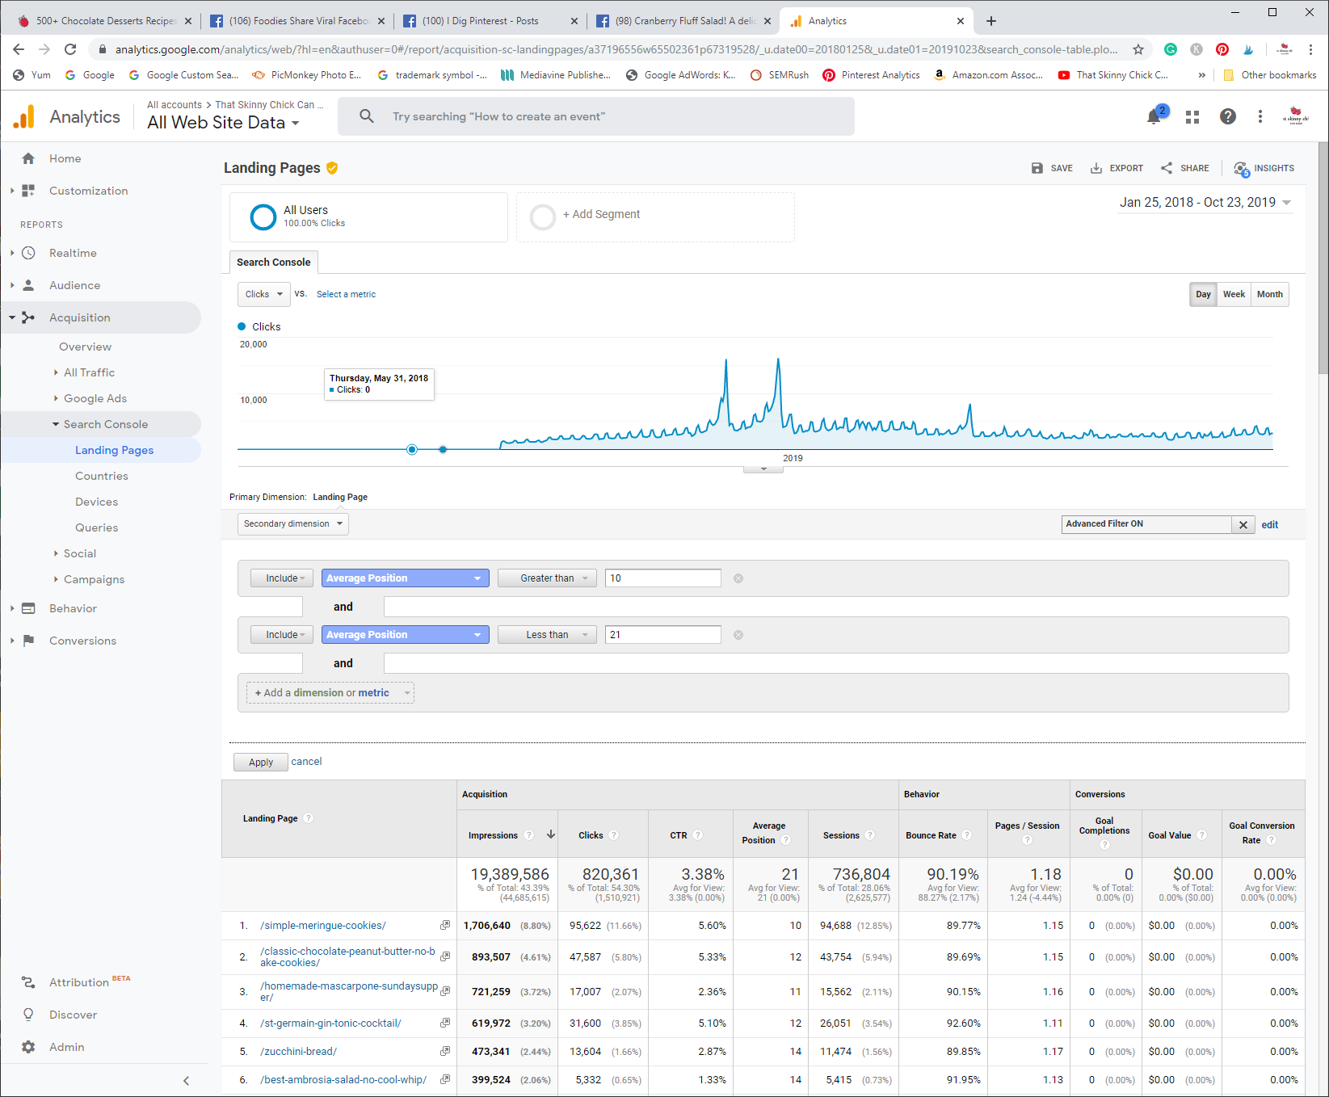Select the Search Console tab
This screenshot has width=1329, height=1097.
tap(273, 263)
